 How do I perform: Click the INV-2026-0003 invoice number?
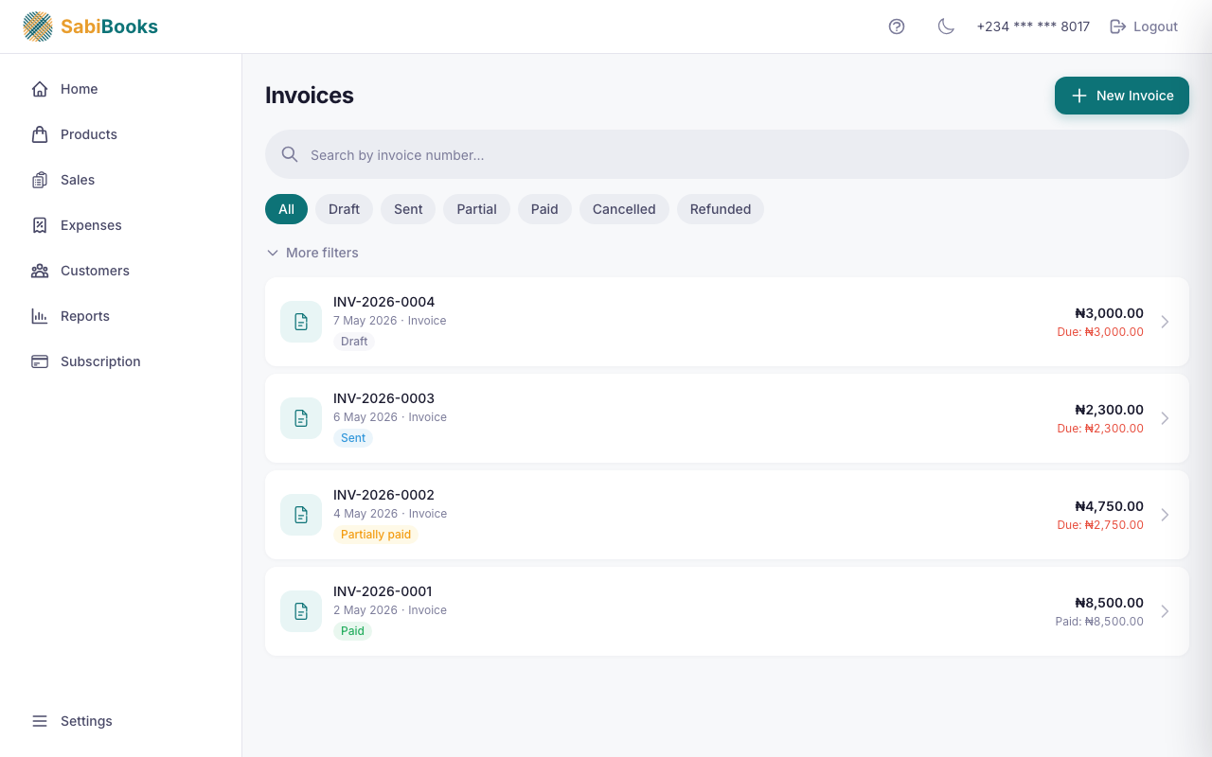tap(383, 398)
